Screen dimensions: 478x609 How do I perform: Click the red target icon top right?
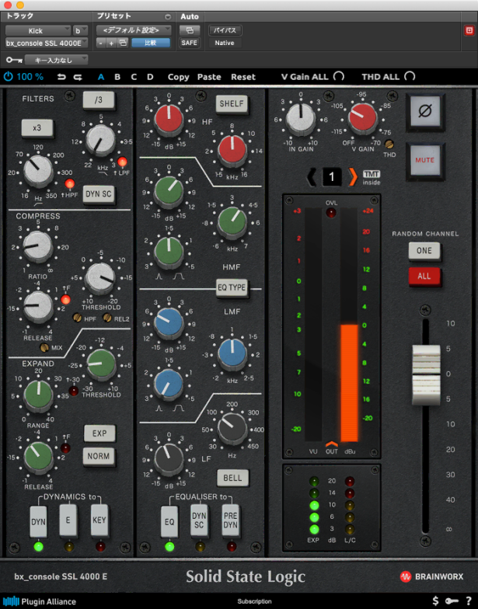point(469,30)
